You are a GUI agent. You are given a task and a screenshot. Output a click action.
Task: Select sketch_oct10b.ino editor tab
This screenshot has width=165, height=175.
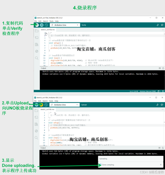47,110
